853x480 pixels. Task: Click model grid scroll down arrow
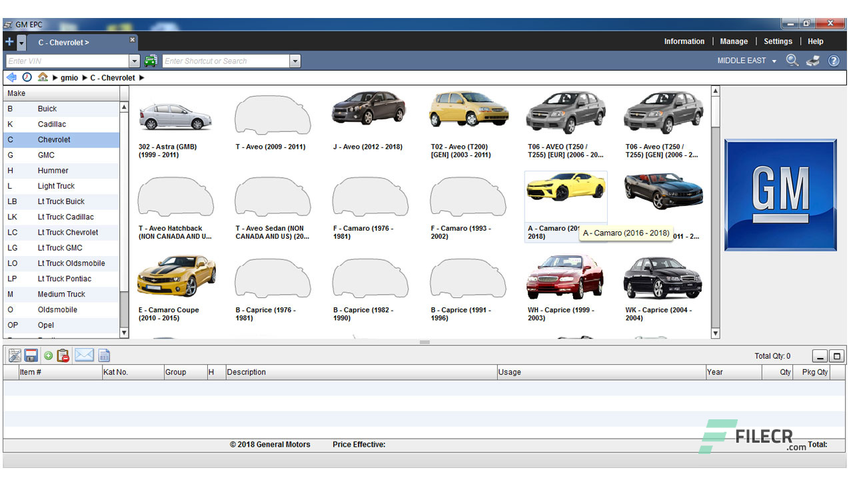tap(716, 333)
